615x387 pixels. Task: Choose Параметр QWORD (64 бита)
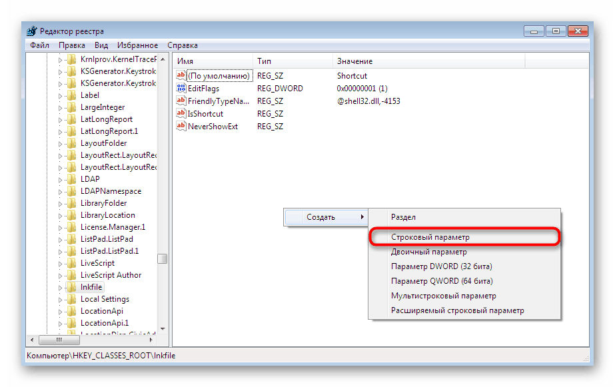pyautogui.click(x=464, y=281)
